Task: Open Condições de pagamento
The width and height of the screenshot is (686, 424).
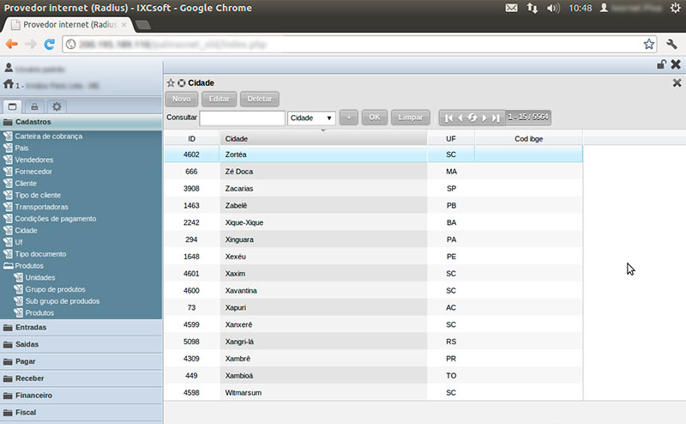Action: point(56,219)
